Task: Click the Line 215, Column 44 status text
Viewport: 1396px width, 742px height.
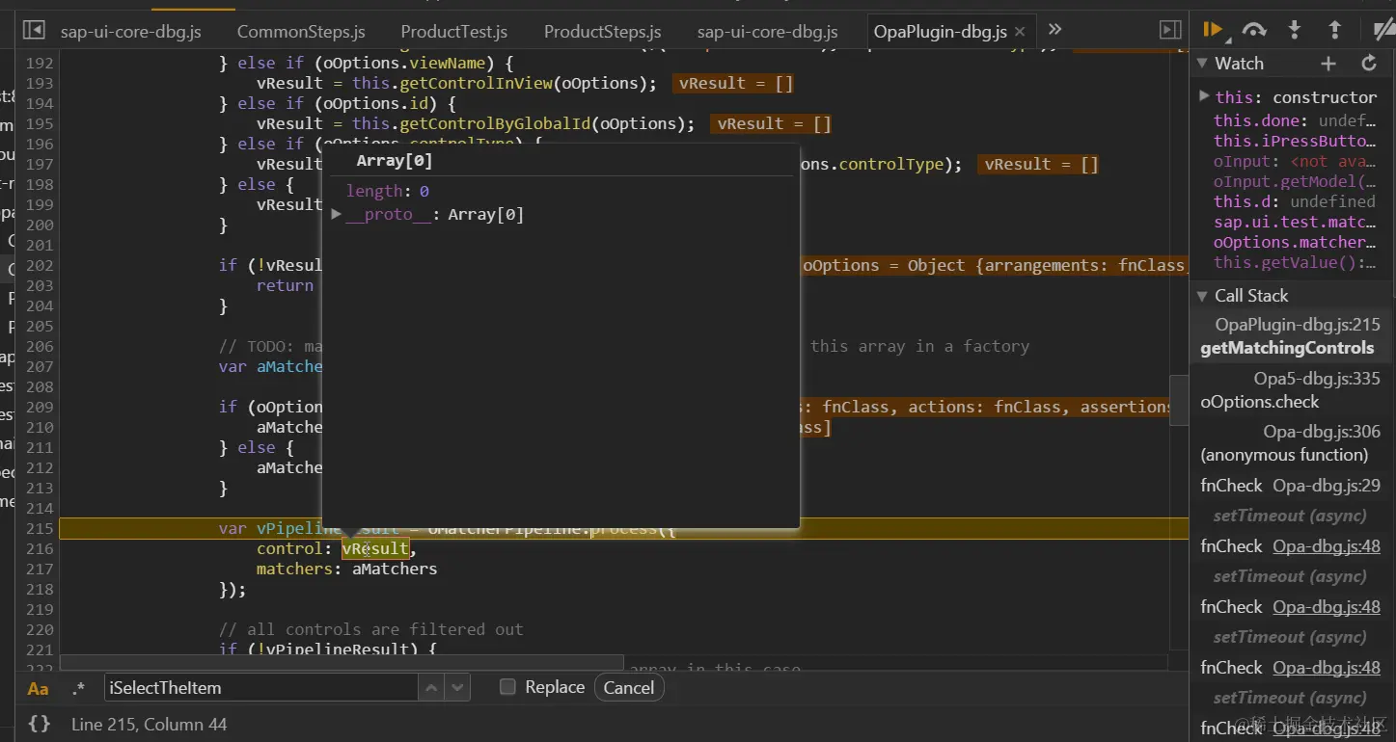Action: pyautogui.click(x=150, y=725)
